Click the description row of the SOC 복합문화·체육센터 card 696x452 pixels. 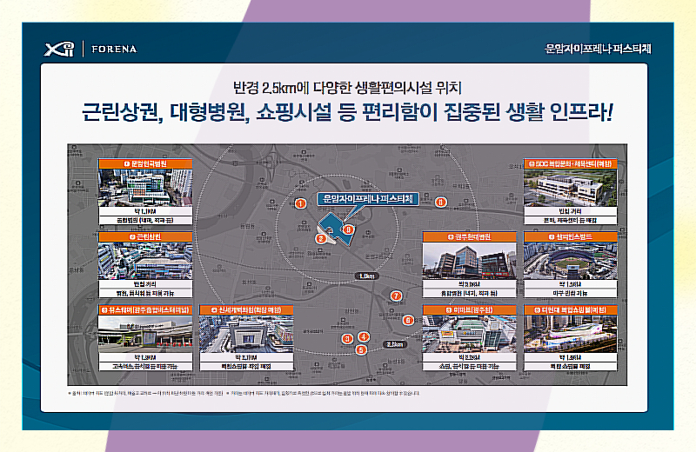click(571, 221)
